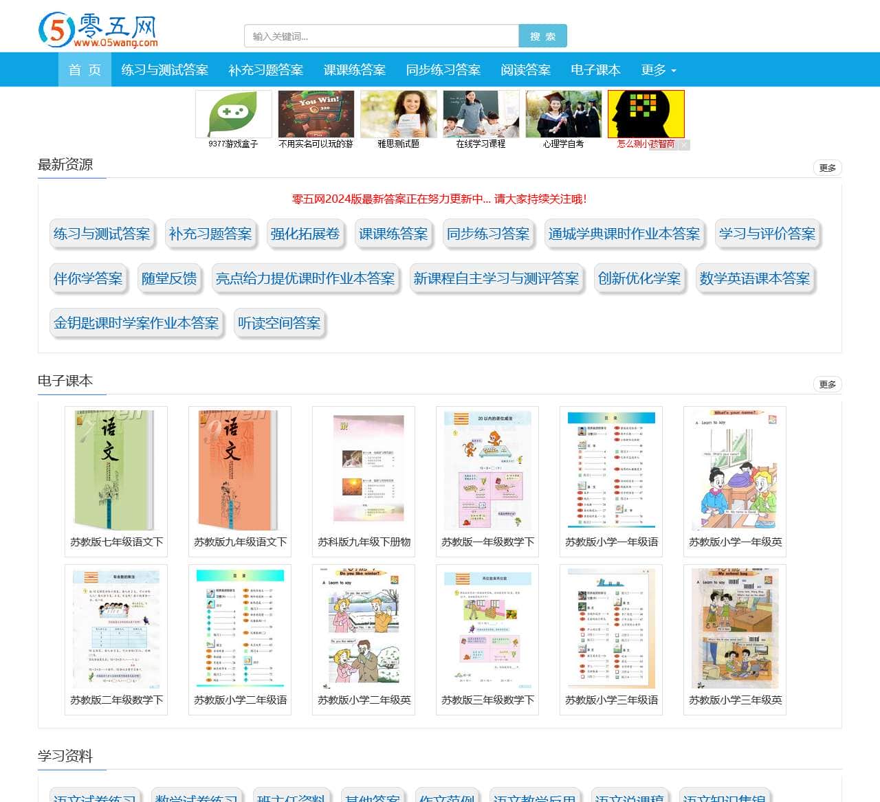880x802 pixels.
Task: Open 苏科版九年级下册物 textbook cover
Action: click(x=364, y=471)
